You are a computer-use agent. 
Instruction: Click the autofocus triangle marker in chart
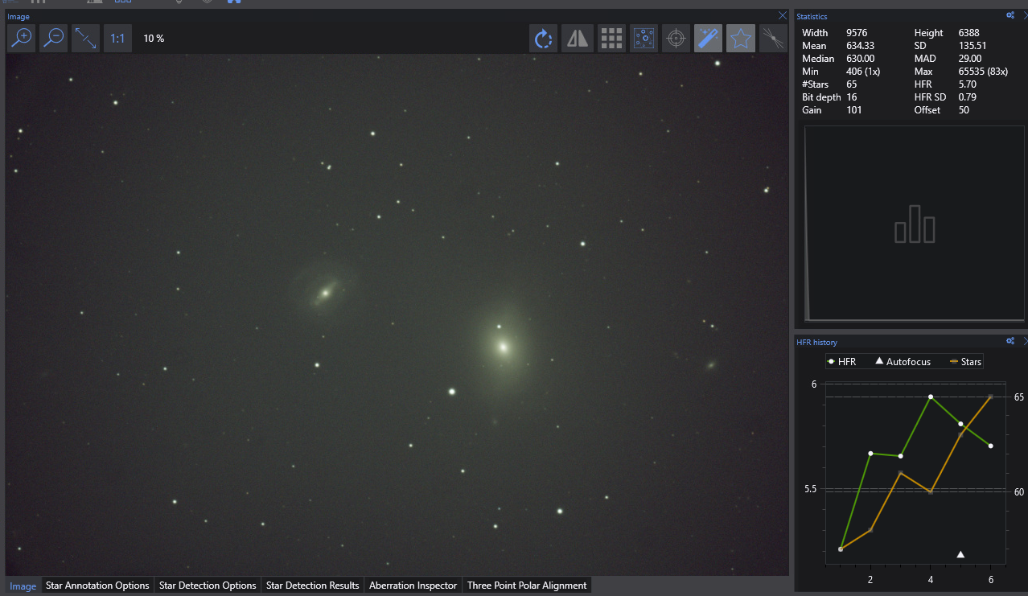point(960,553)
